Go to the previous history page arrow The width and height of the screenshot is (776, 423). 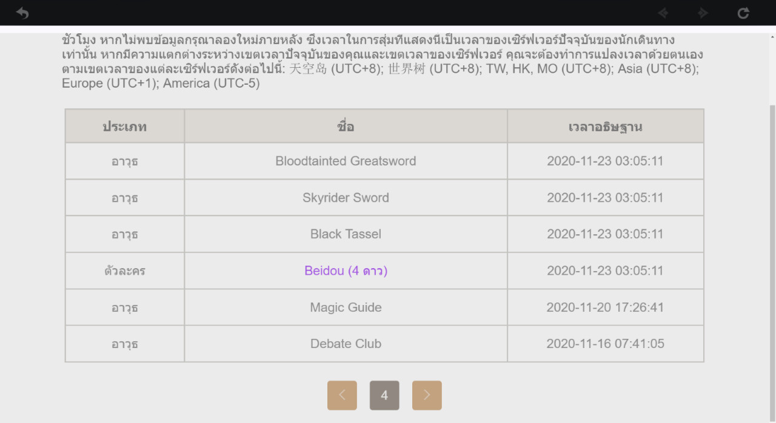(342, 395)
